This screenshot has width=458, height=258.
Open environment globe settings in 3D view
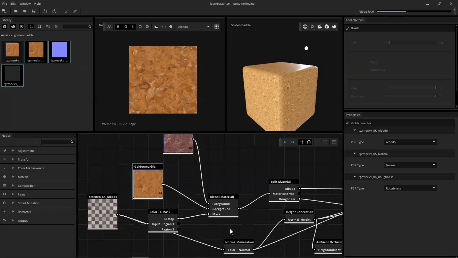tap(305, 27)
